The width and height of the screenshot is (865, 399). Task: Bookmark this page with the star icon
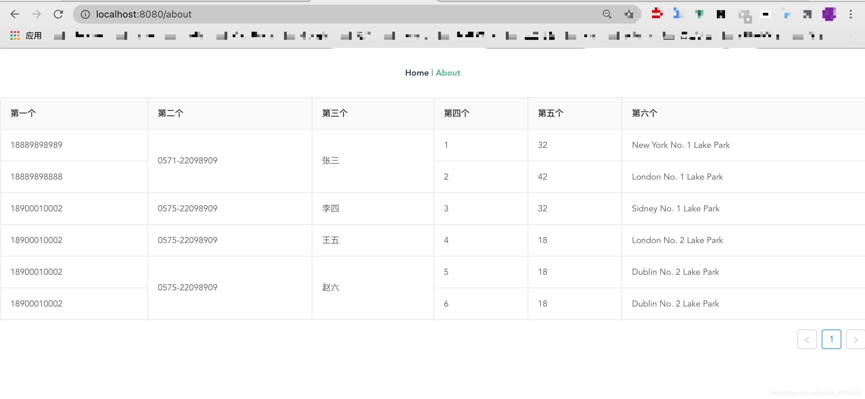pyautogui.click(x=629, y=14)
